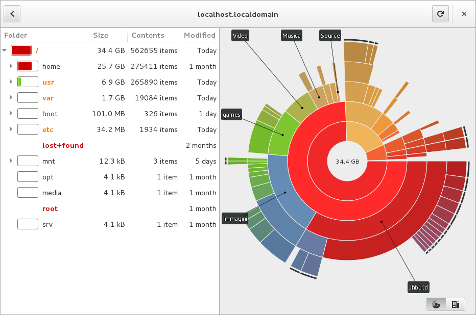Click the Modified column header

(x=199, y=35)
